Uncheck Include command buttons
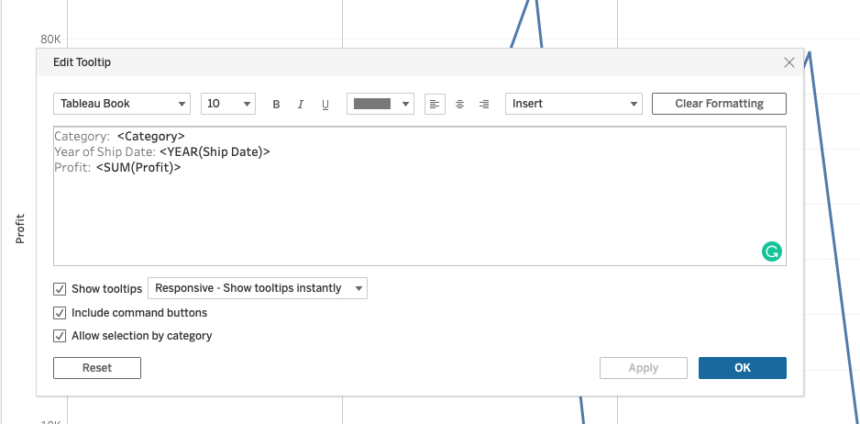The width and height of the screenshot is (860, 424). click(60, 313)
